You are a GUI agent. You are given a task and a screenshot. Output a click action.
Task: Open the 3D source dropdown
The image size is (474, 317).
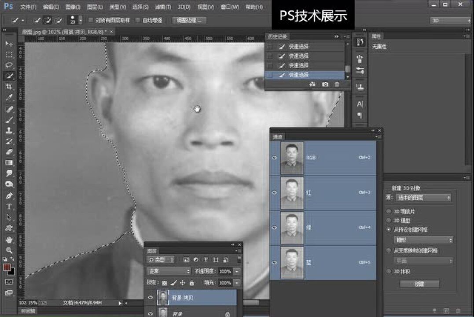click(423, 198)
